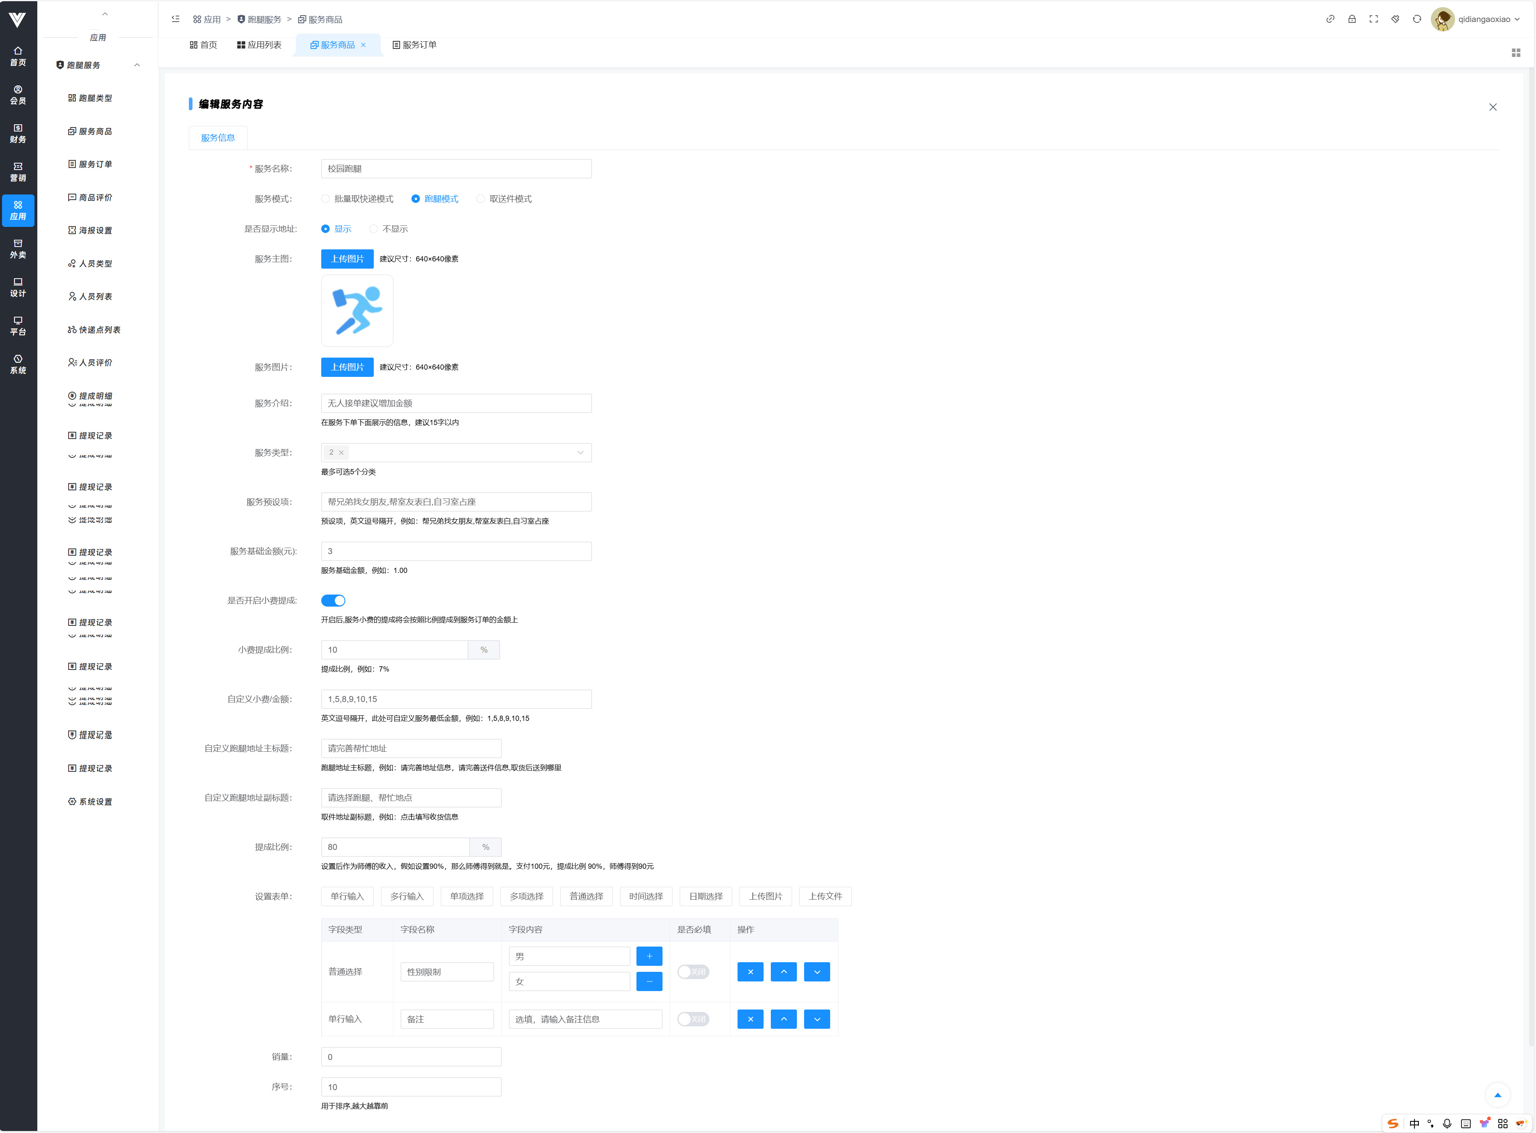Toggle the 是否开启小费提成 switch

coord(333,601)
